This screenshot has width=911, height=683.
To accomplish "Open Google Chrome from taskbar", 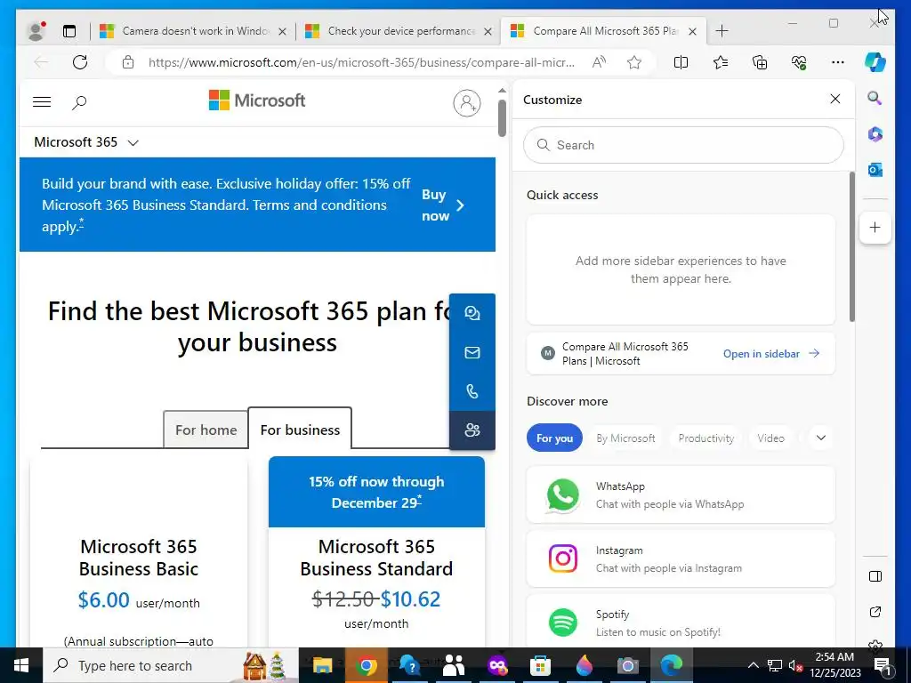I will click(x=366, y=665).
